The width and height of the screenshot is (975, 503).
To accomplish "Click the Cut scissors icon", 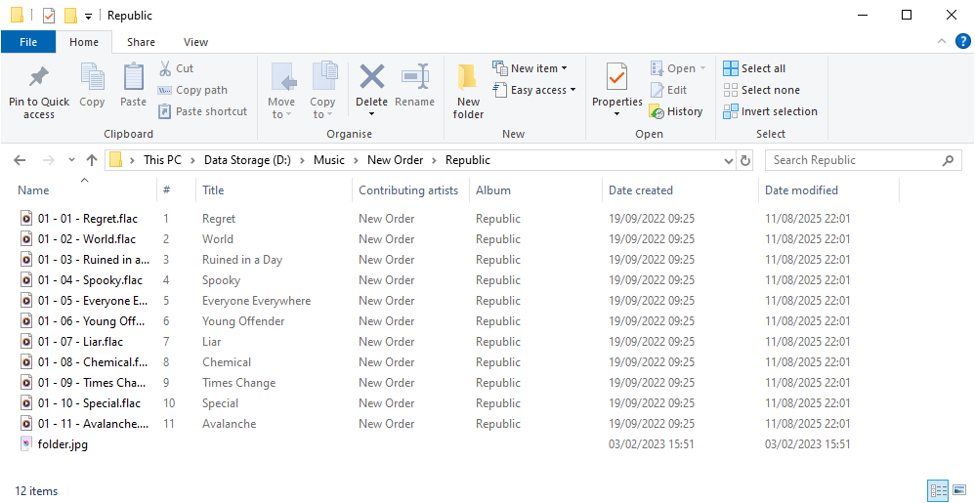I will [165, 68].
